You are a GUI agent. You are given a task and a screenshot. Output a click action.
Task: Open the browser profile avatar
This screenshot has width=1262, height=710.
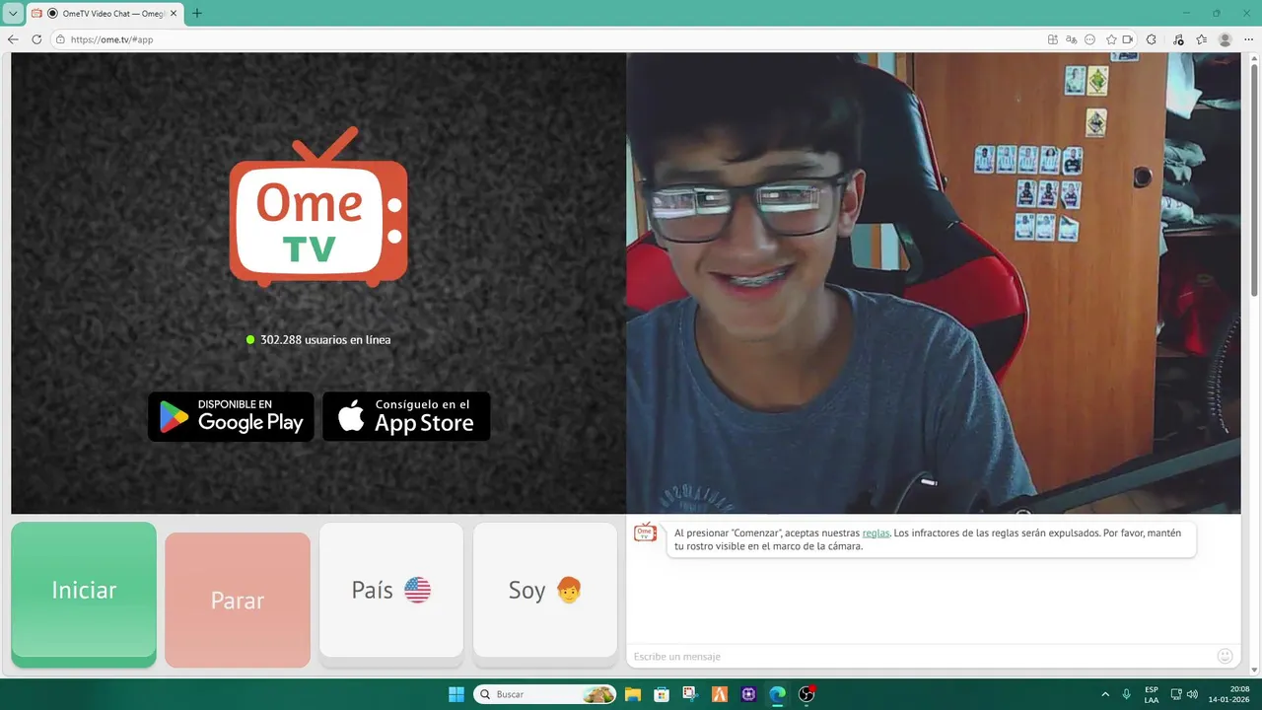(x=1226, y=39)
